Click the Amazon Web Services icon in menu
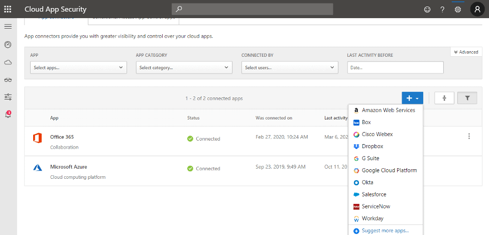The width and height of the screenshot is (489, 235). [x=356, y=110]
